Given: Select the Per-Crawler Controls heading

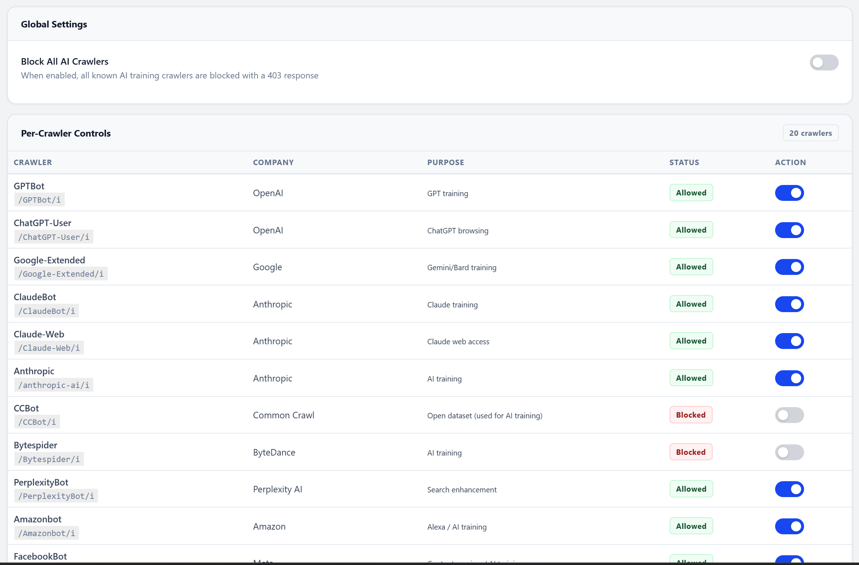Looking at the screenshot, I should click(x=65, y=133).
